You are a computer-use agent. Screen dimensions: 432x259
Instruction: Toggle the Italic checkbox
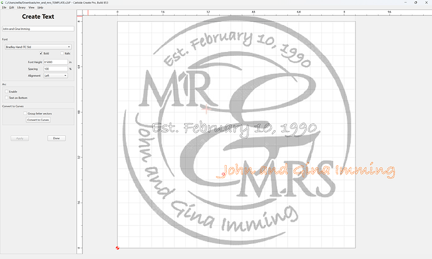[x=62, y=53]
